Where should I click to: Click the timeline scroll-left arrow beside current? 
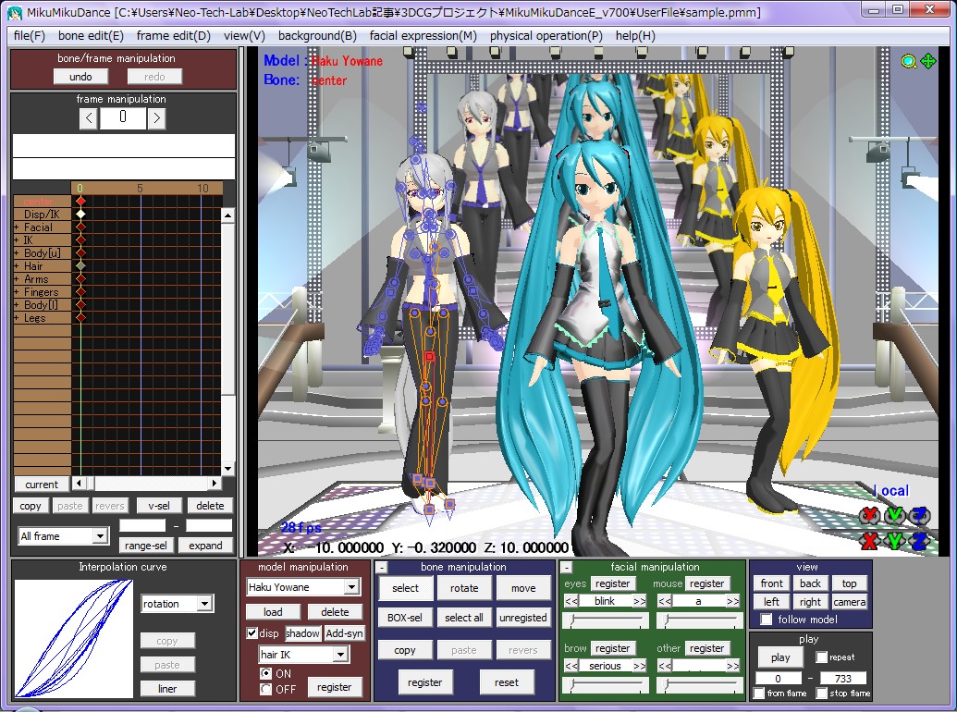(x=79, y=484)
